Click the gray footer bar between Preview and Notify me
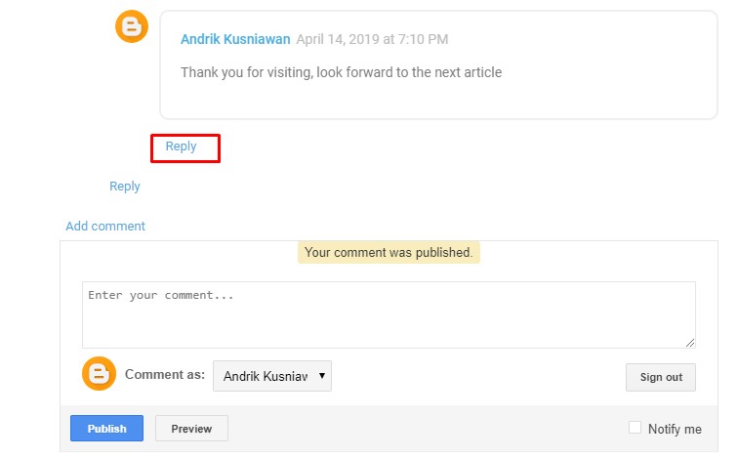The image size is (738, 458). click(x=430, y=428)
